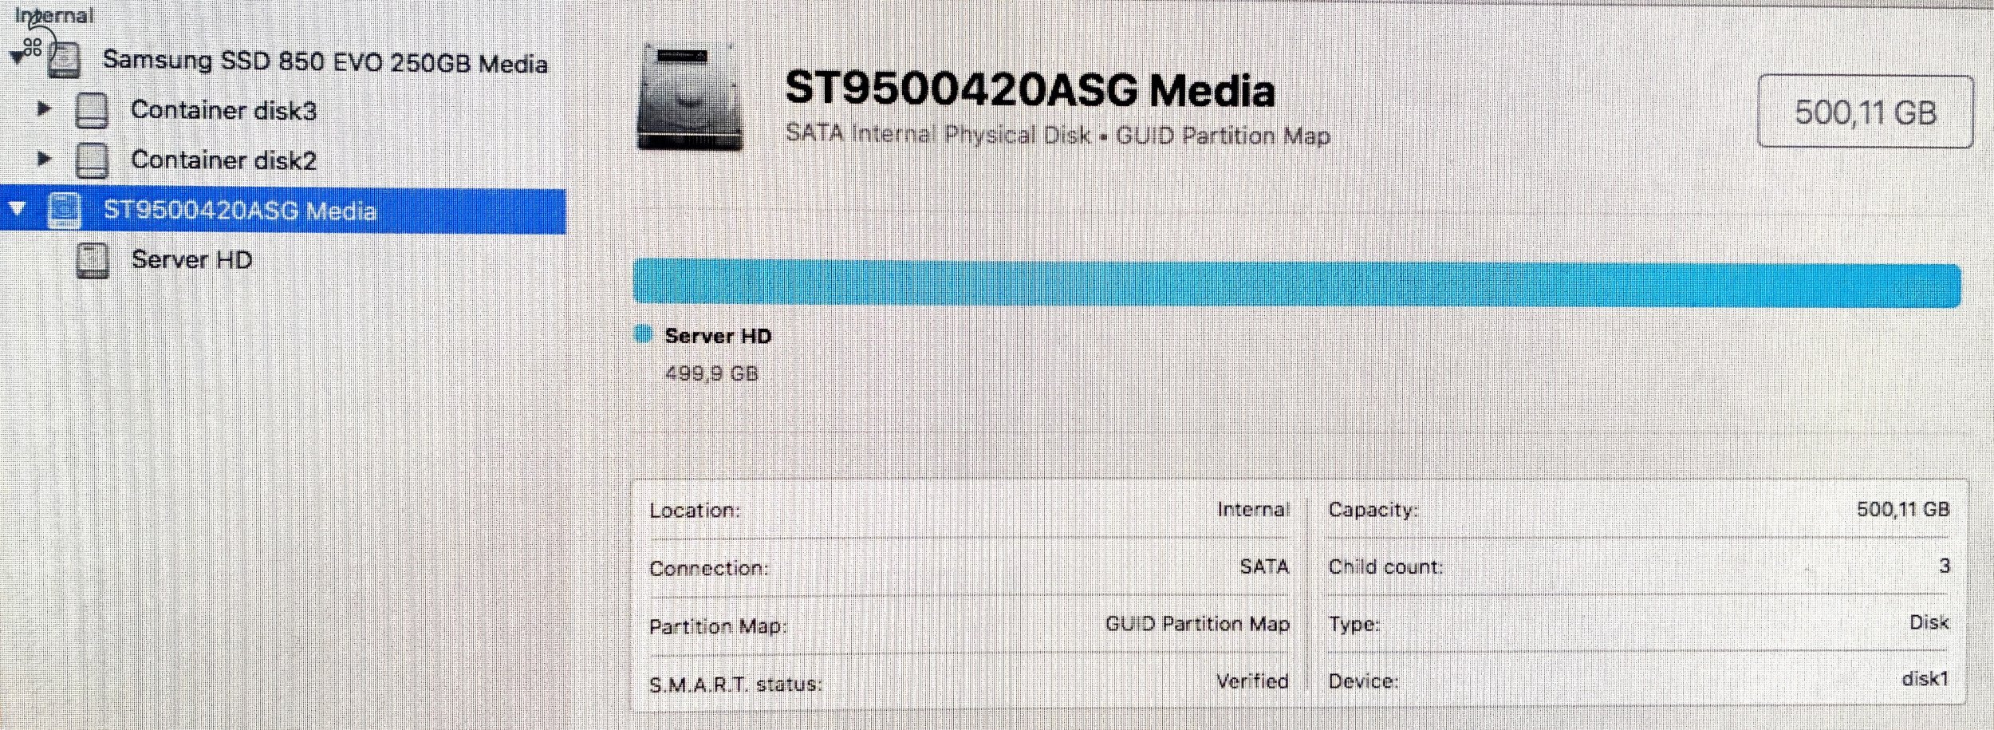Click the Server HD volume icon
The height and width of the screenshot is (730, 1994).
click(x=93, y=258)
